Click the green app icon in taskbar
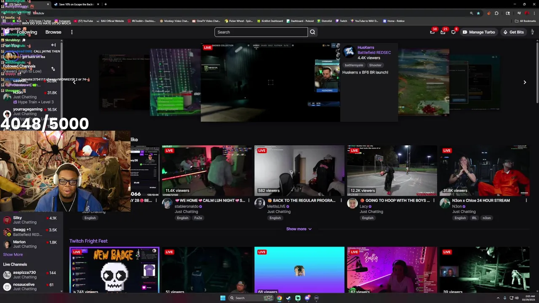The width and height of the screenshot is (539, 303). (298, 298)
